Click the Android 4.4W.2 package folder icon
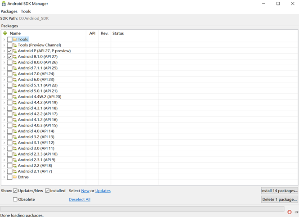 click(x=15, y=97)
